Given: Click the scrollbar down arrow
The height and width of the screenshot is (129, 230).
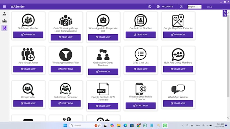Looking at the screenshot, I should pyautogui.click(x=228, y=118).
